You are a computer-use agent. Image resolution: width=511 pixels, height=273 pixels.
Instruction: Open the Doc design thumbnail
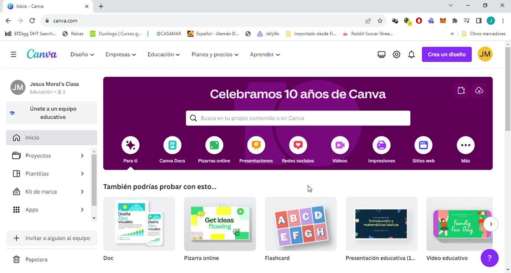139,224
